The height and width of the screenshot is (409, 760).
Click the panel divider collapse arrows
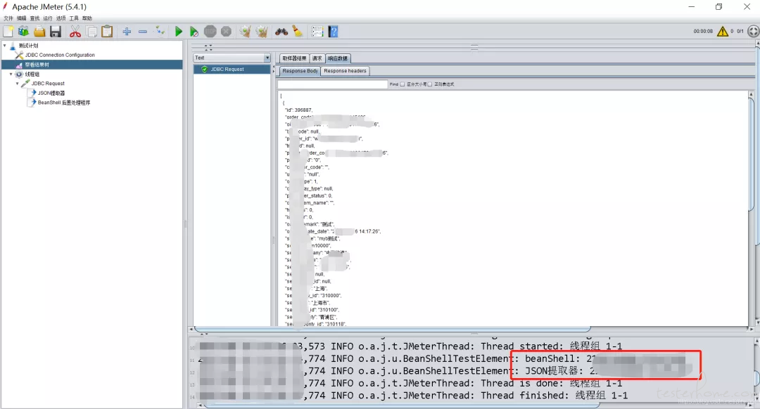(x=208, y=48)
